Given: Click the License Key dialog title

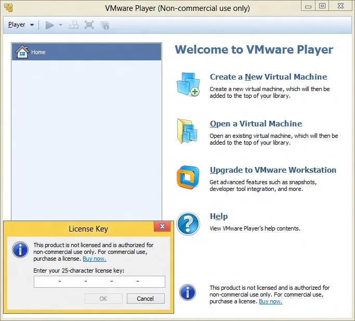Looking at the screenshot, I should (88, 229).
